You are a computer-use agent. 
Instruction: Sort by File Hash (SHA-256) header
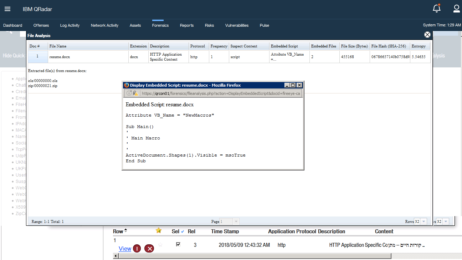[390, 46]
